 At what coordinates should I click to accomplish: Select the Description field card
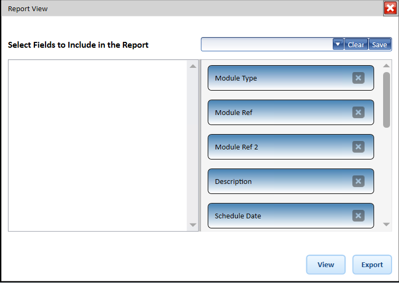click(x=291, y=181)
